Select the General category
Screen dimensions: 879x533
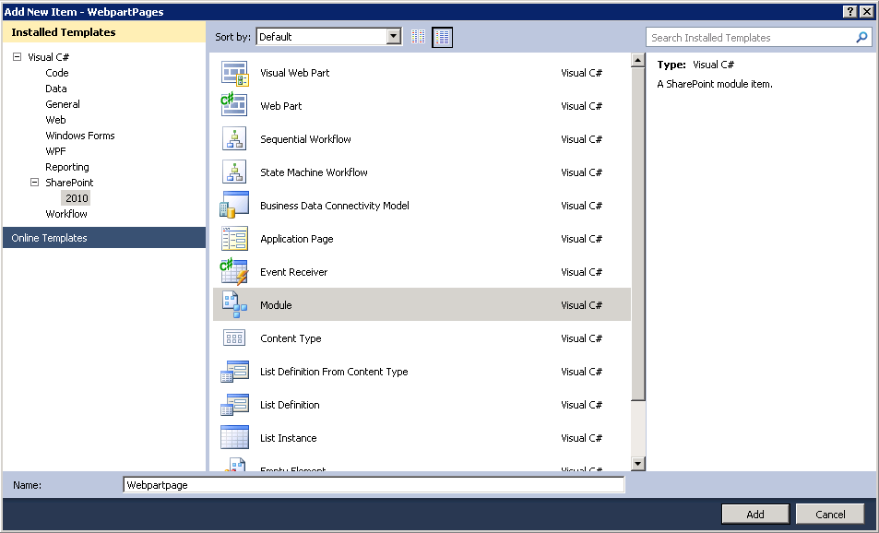pos(63,104)
